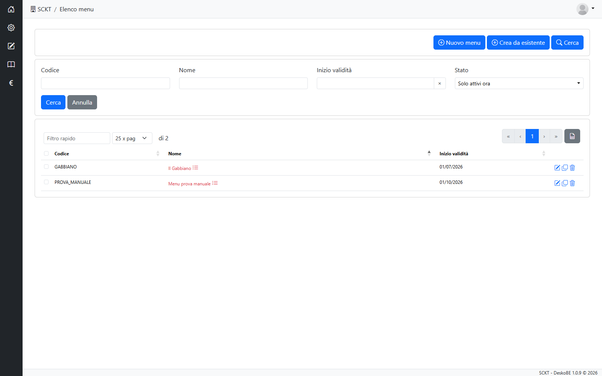The height and width of the screenshot is (376, 602).
Task: Duplicate the GABBIANO menu row
Action: tap(565, 168)
